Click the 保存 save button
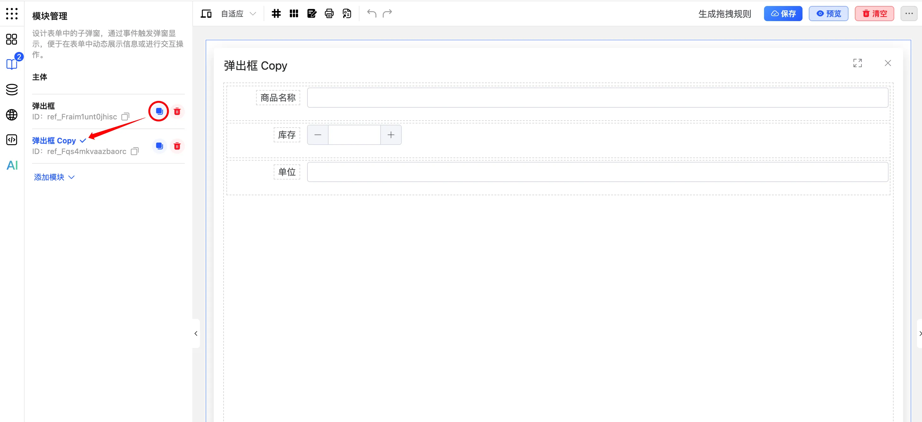 point(783,14)
